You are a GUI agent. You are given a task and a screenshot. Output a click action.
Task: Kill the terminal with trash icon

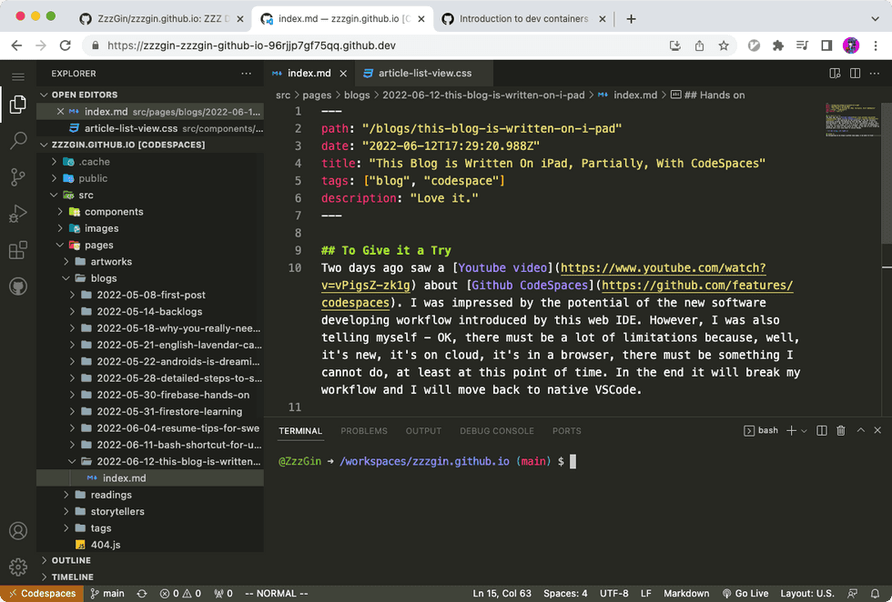click(x=841, y=431)
